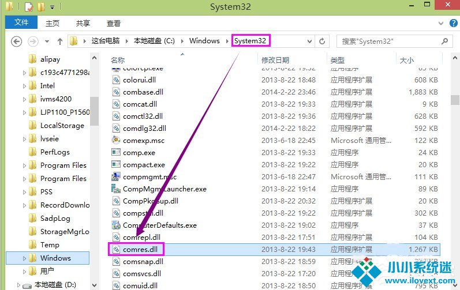This screenshot has height=290, width=460.
Task: Click the Forward navigation arrow
Action: click(x=33, y=42)
